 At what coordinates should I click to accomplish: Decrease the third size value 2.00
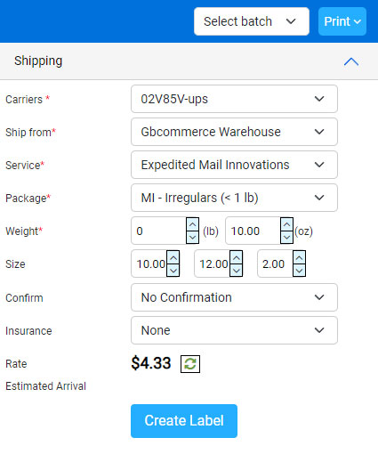coord(299,271)
